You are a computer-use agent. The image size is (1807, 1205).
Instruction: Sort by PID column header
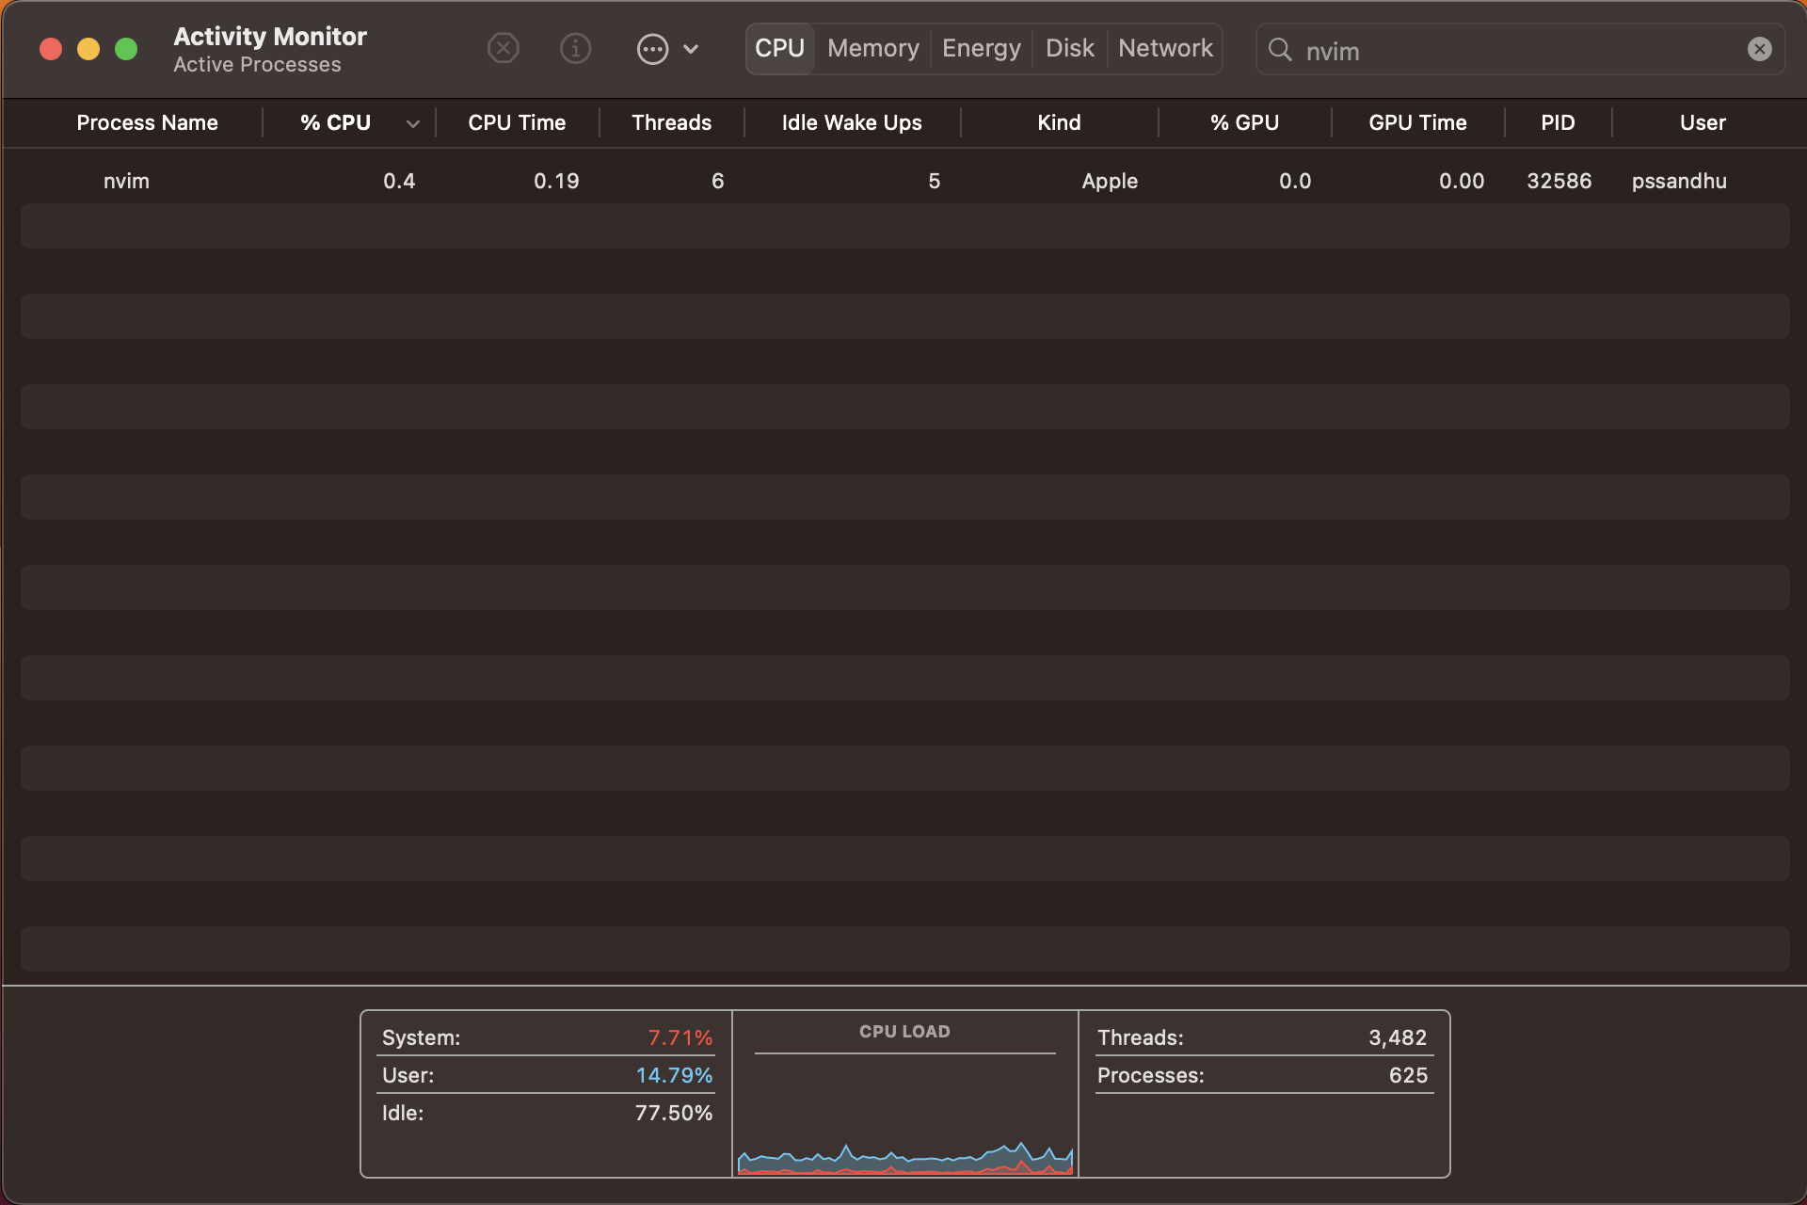[1557, 123]
